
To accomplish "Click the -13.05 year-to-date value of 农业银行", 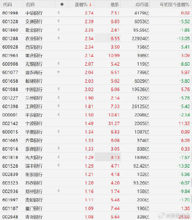I will (x=183, y=38).
